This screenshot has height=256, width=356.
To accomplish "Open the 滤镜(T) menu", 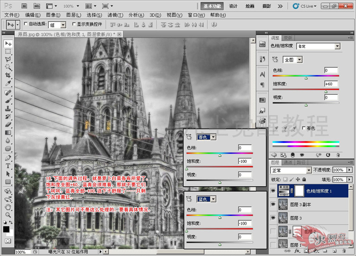I will pyautogui.click(x=115, y=15).
